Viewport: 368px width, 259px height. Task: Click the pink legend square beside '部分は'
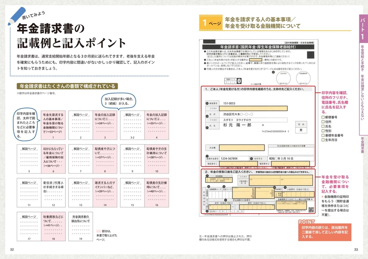(x=97, y=231)
